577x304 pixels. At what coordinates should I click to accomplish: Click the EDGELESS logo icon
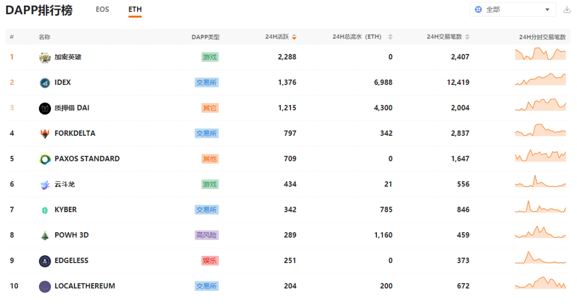[45, 261]
